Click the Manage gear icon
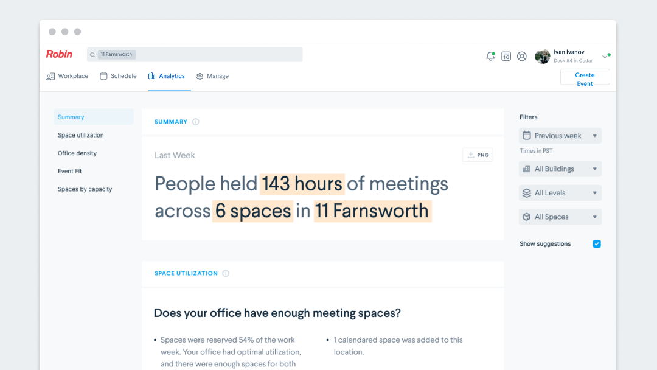Viewport: 657px width, 370px height. 200,76
